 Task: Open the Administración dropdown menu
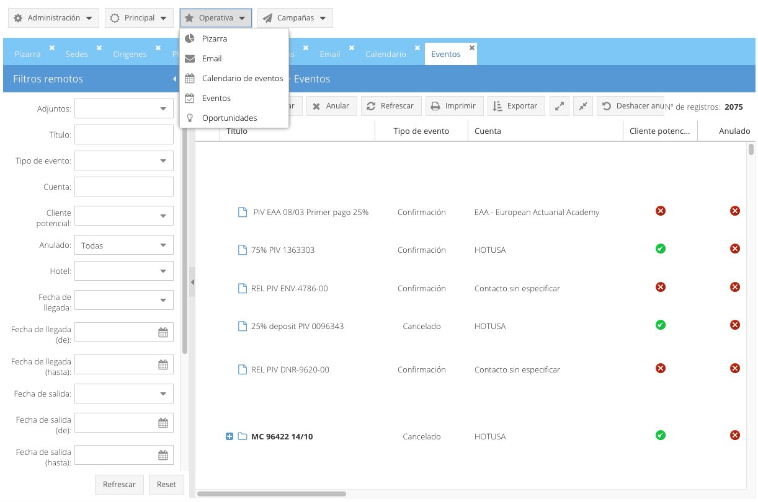[53, 18]
